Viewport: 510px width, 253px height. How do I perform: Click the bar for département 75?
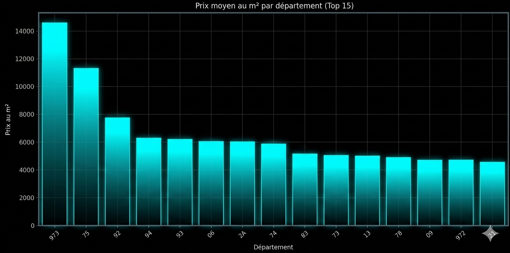[86, 147]
